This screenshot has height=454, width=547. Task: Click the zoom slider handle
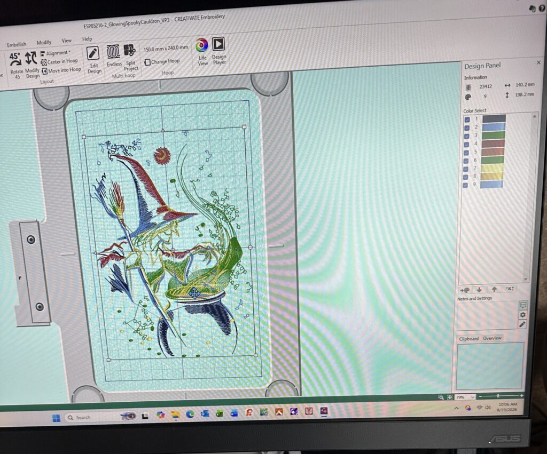(x=498, y=396)
